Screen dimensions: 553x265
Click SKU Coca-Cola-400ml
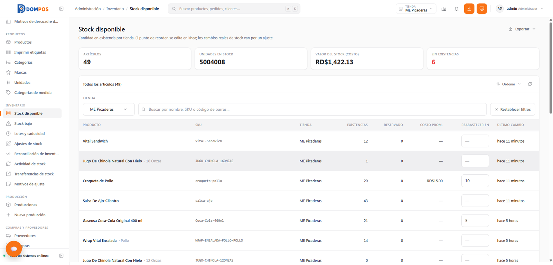click(209, 221)
